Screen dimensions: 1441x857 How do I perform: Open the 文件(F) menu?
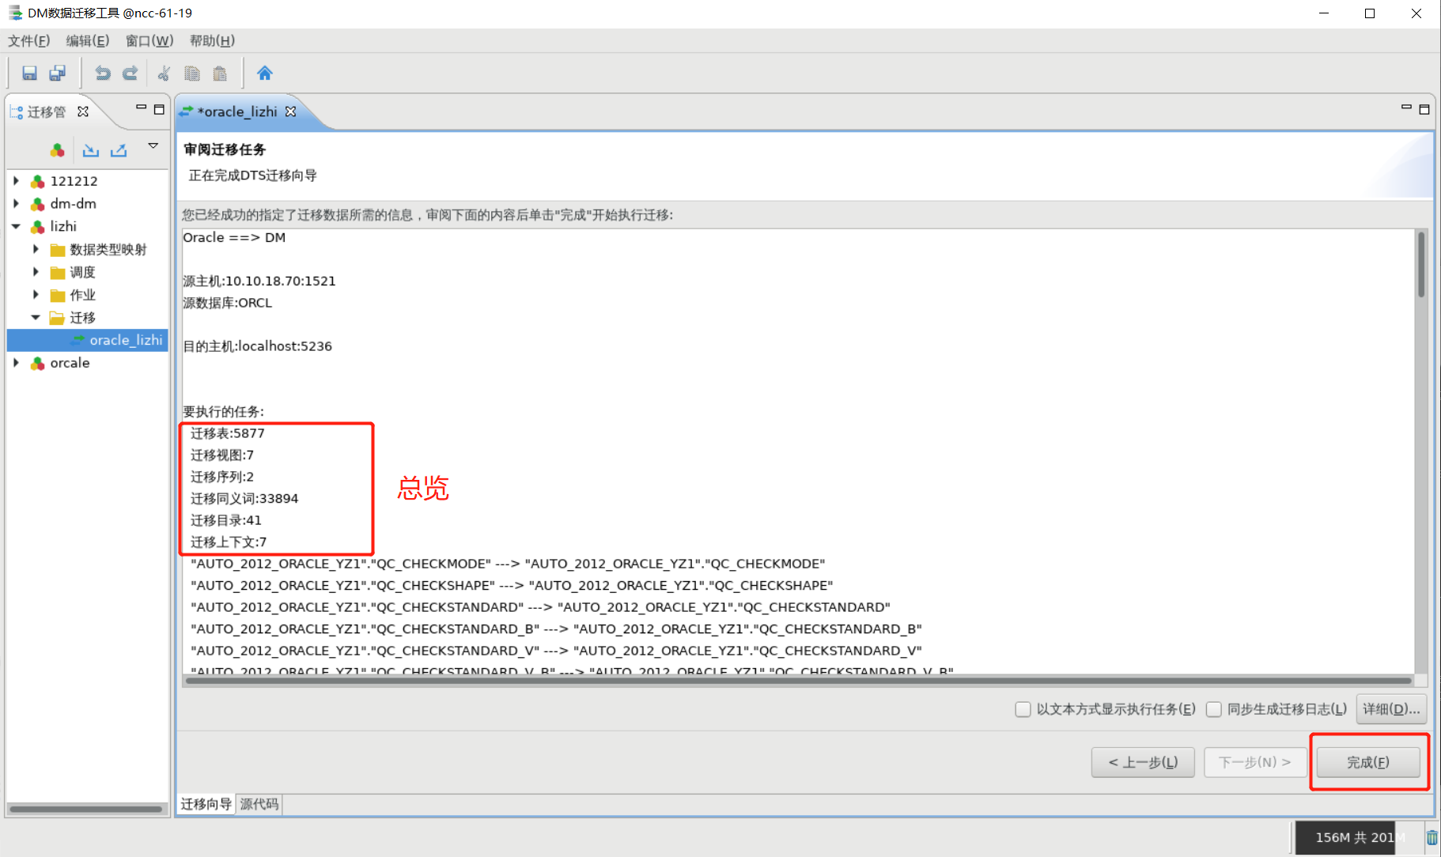29,40
